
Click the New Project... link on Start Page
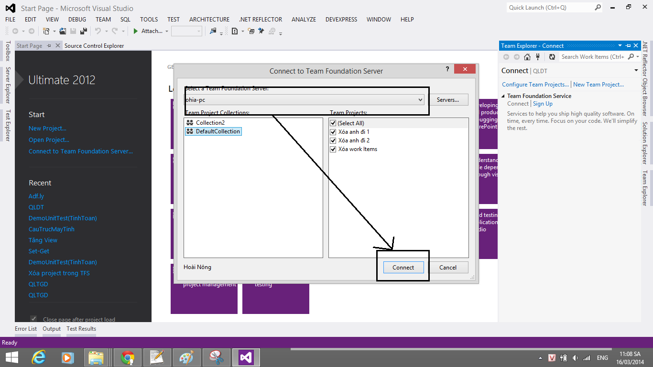pos(47,129)
